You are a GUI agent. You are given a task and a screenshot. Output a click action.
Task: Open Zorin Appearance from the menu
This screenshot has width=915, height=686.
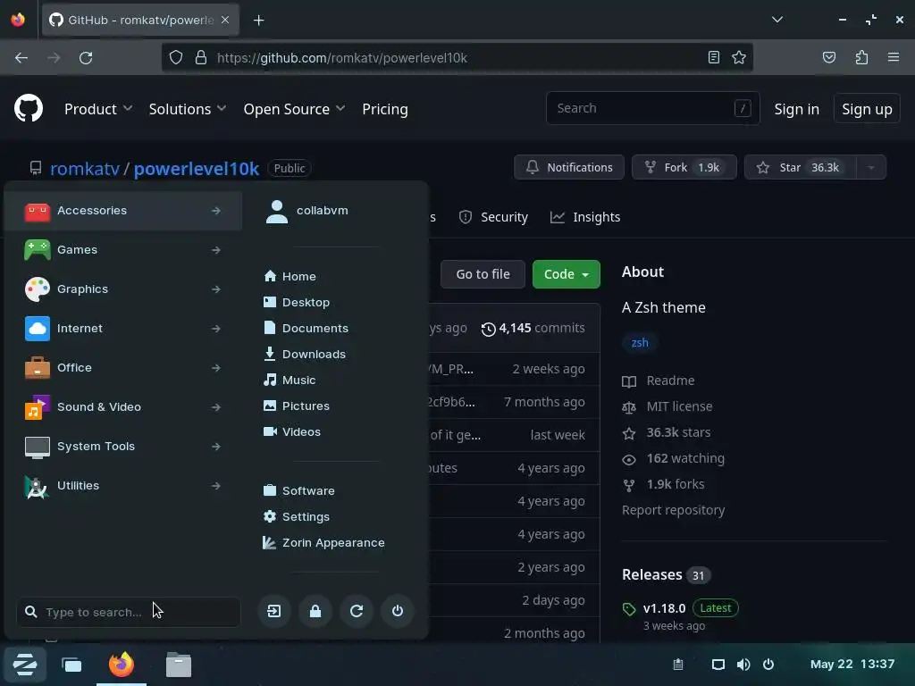(323, 542)
